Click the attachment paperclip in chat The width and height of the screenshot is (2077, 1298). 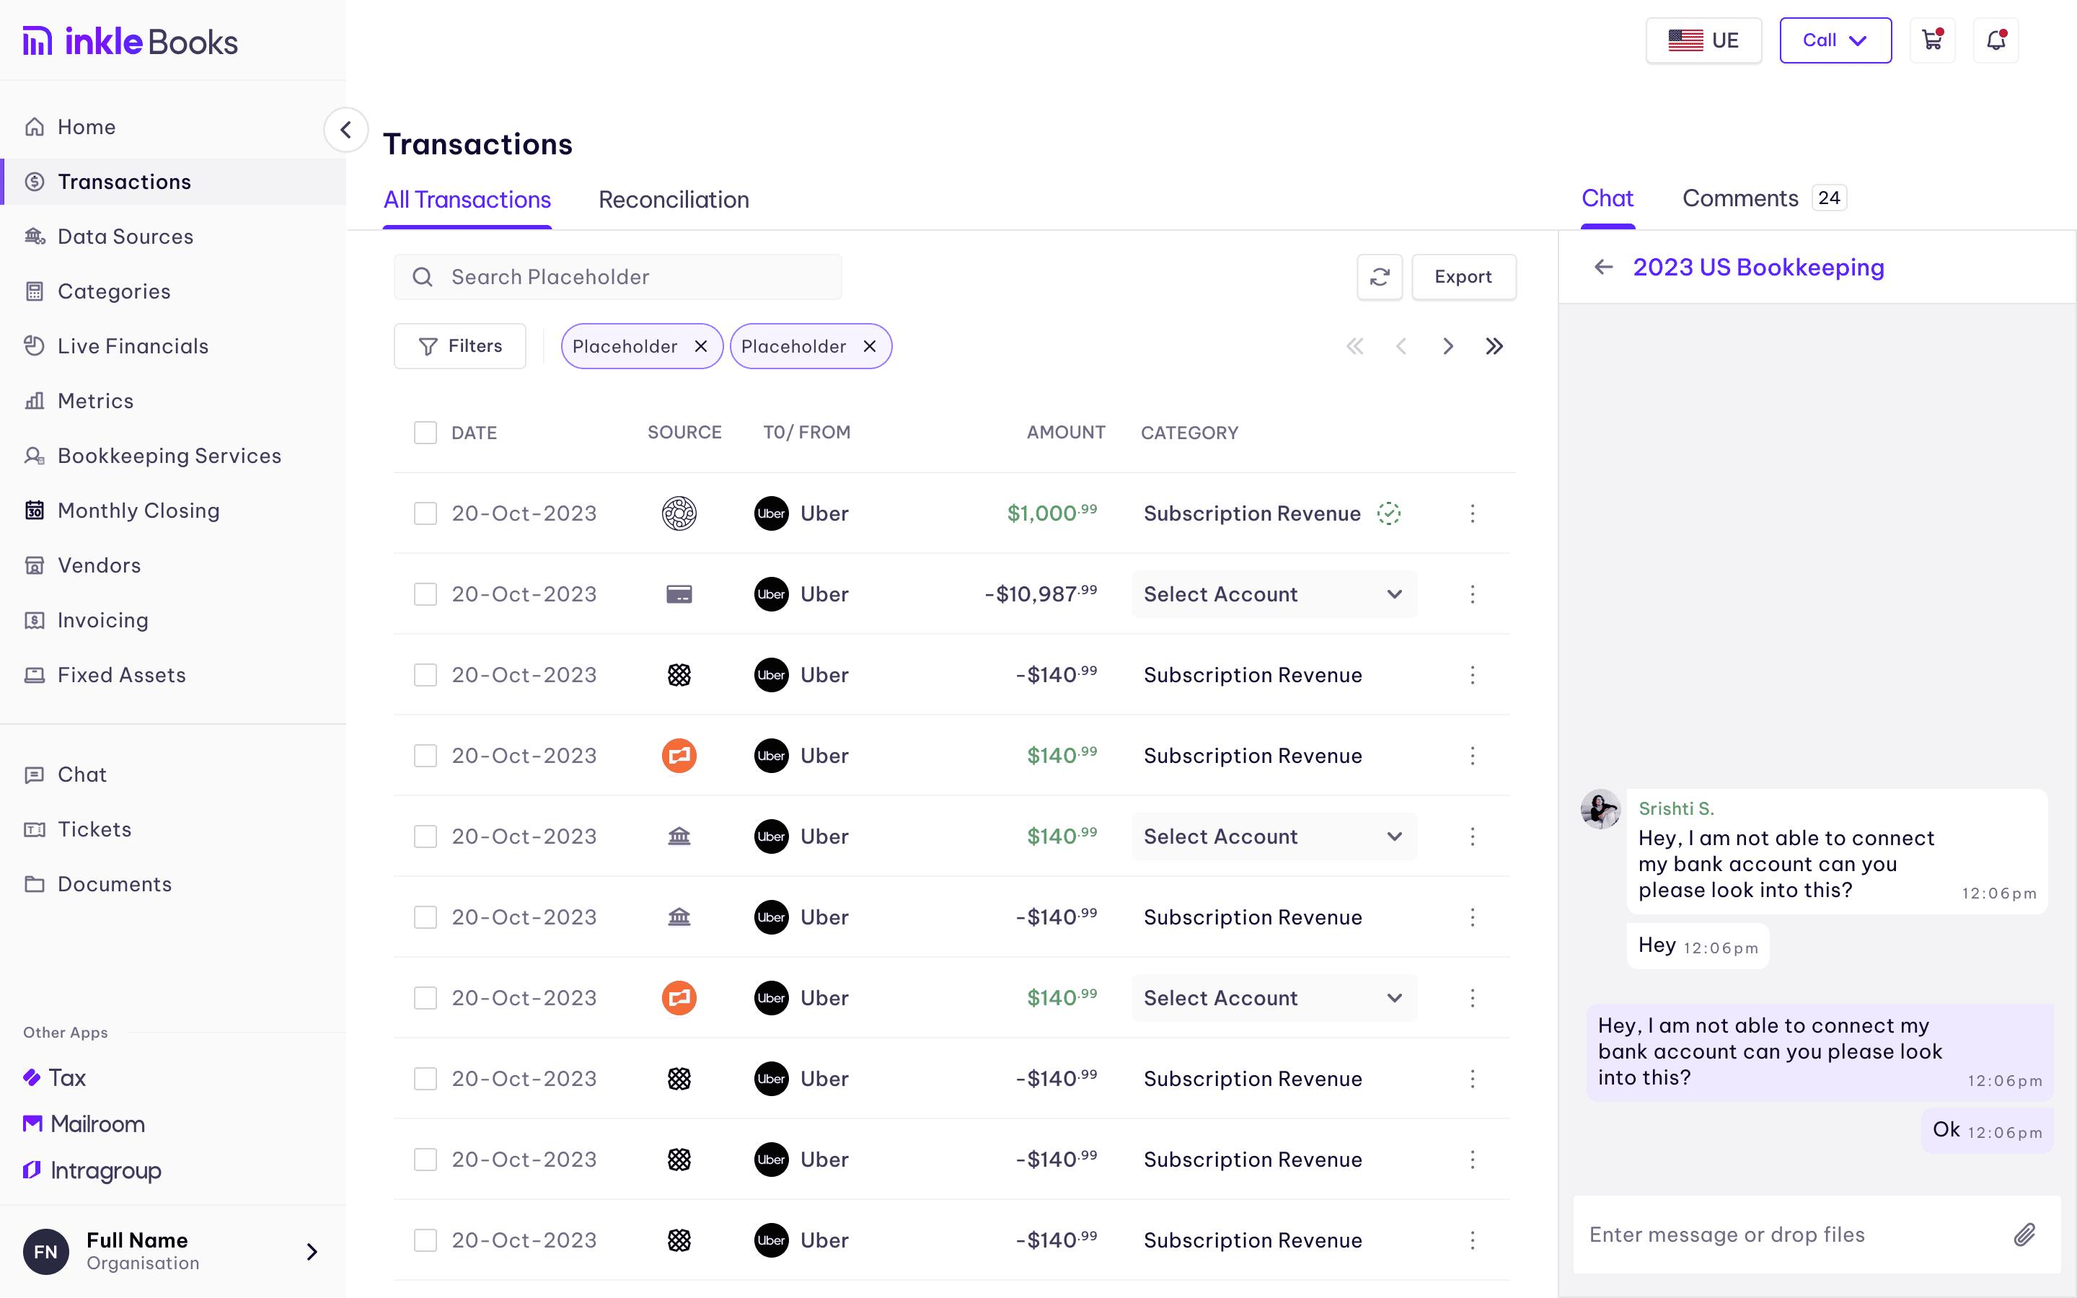pos(2024,1235)
